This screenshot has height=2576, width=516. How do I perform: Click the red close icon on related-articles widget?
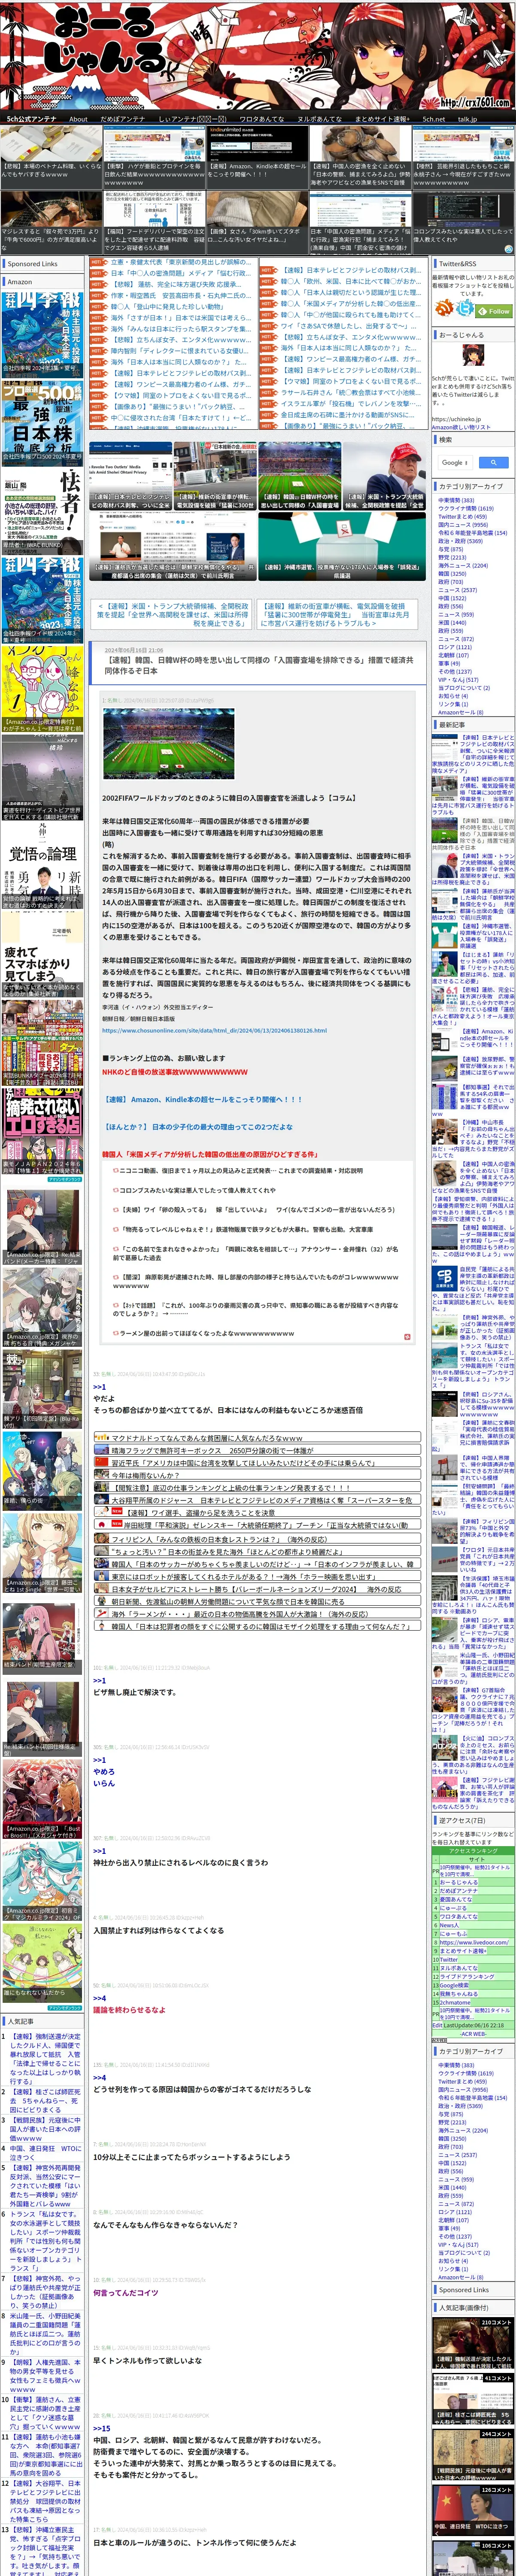click(406, 1336)
